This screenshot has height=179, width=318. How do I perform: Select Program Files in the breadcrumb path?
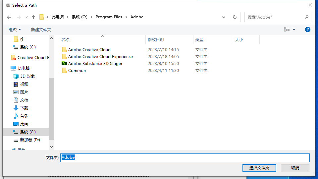coord(109,17)
